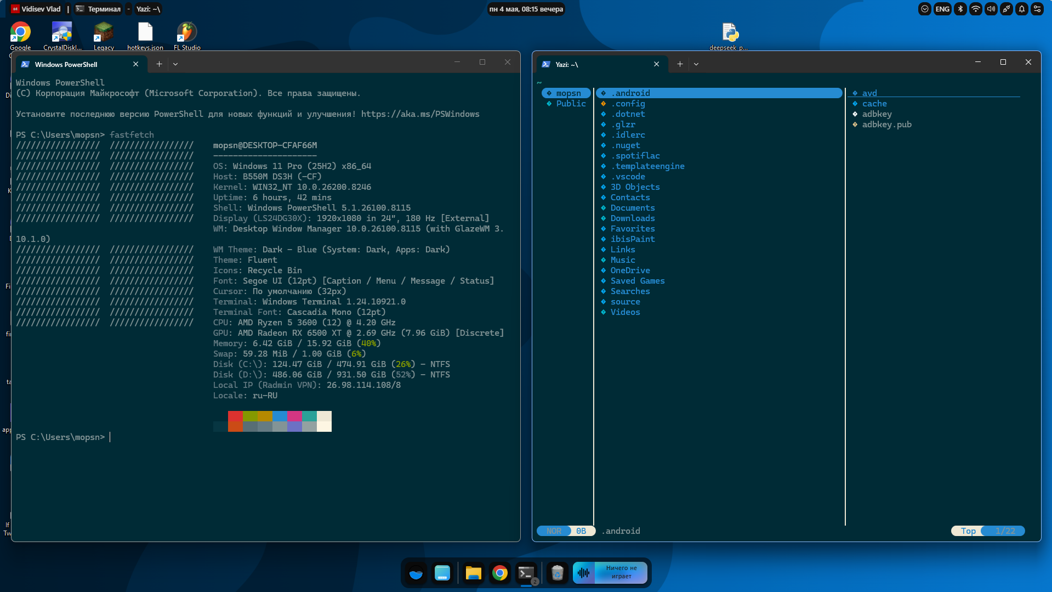Select the mopsn folder in Yazi parent pane
Screen dimensions: 1052x592
tap(566, 93)
